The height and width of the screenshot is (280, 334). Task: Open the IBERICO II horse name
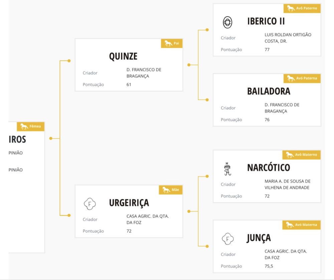tap(266, 21)
